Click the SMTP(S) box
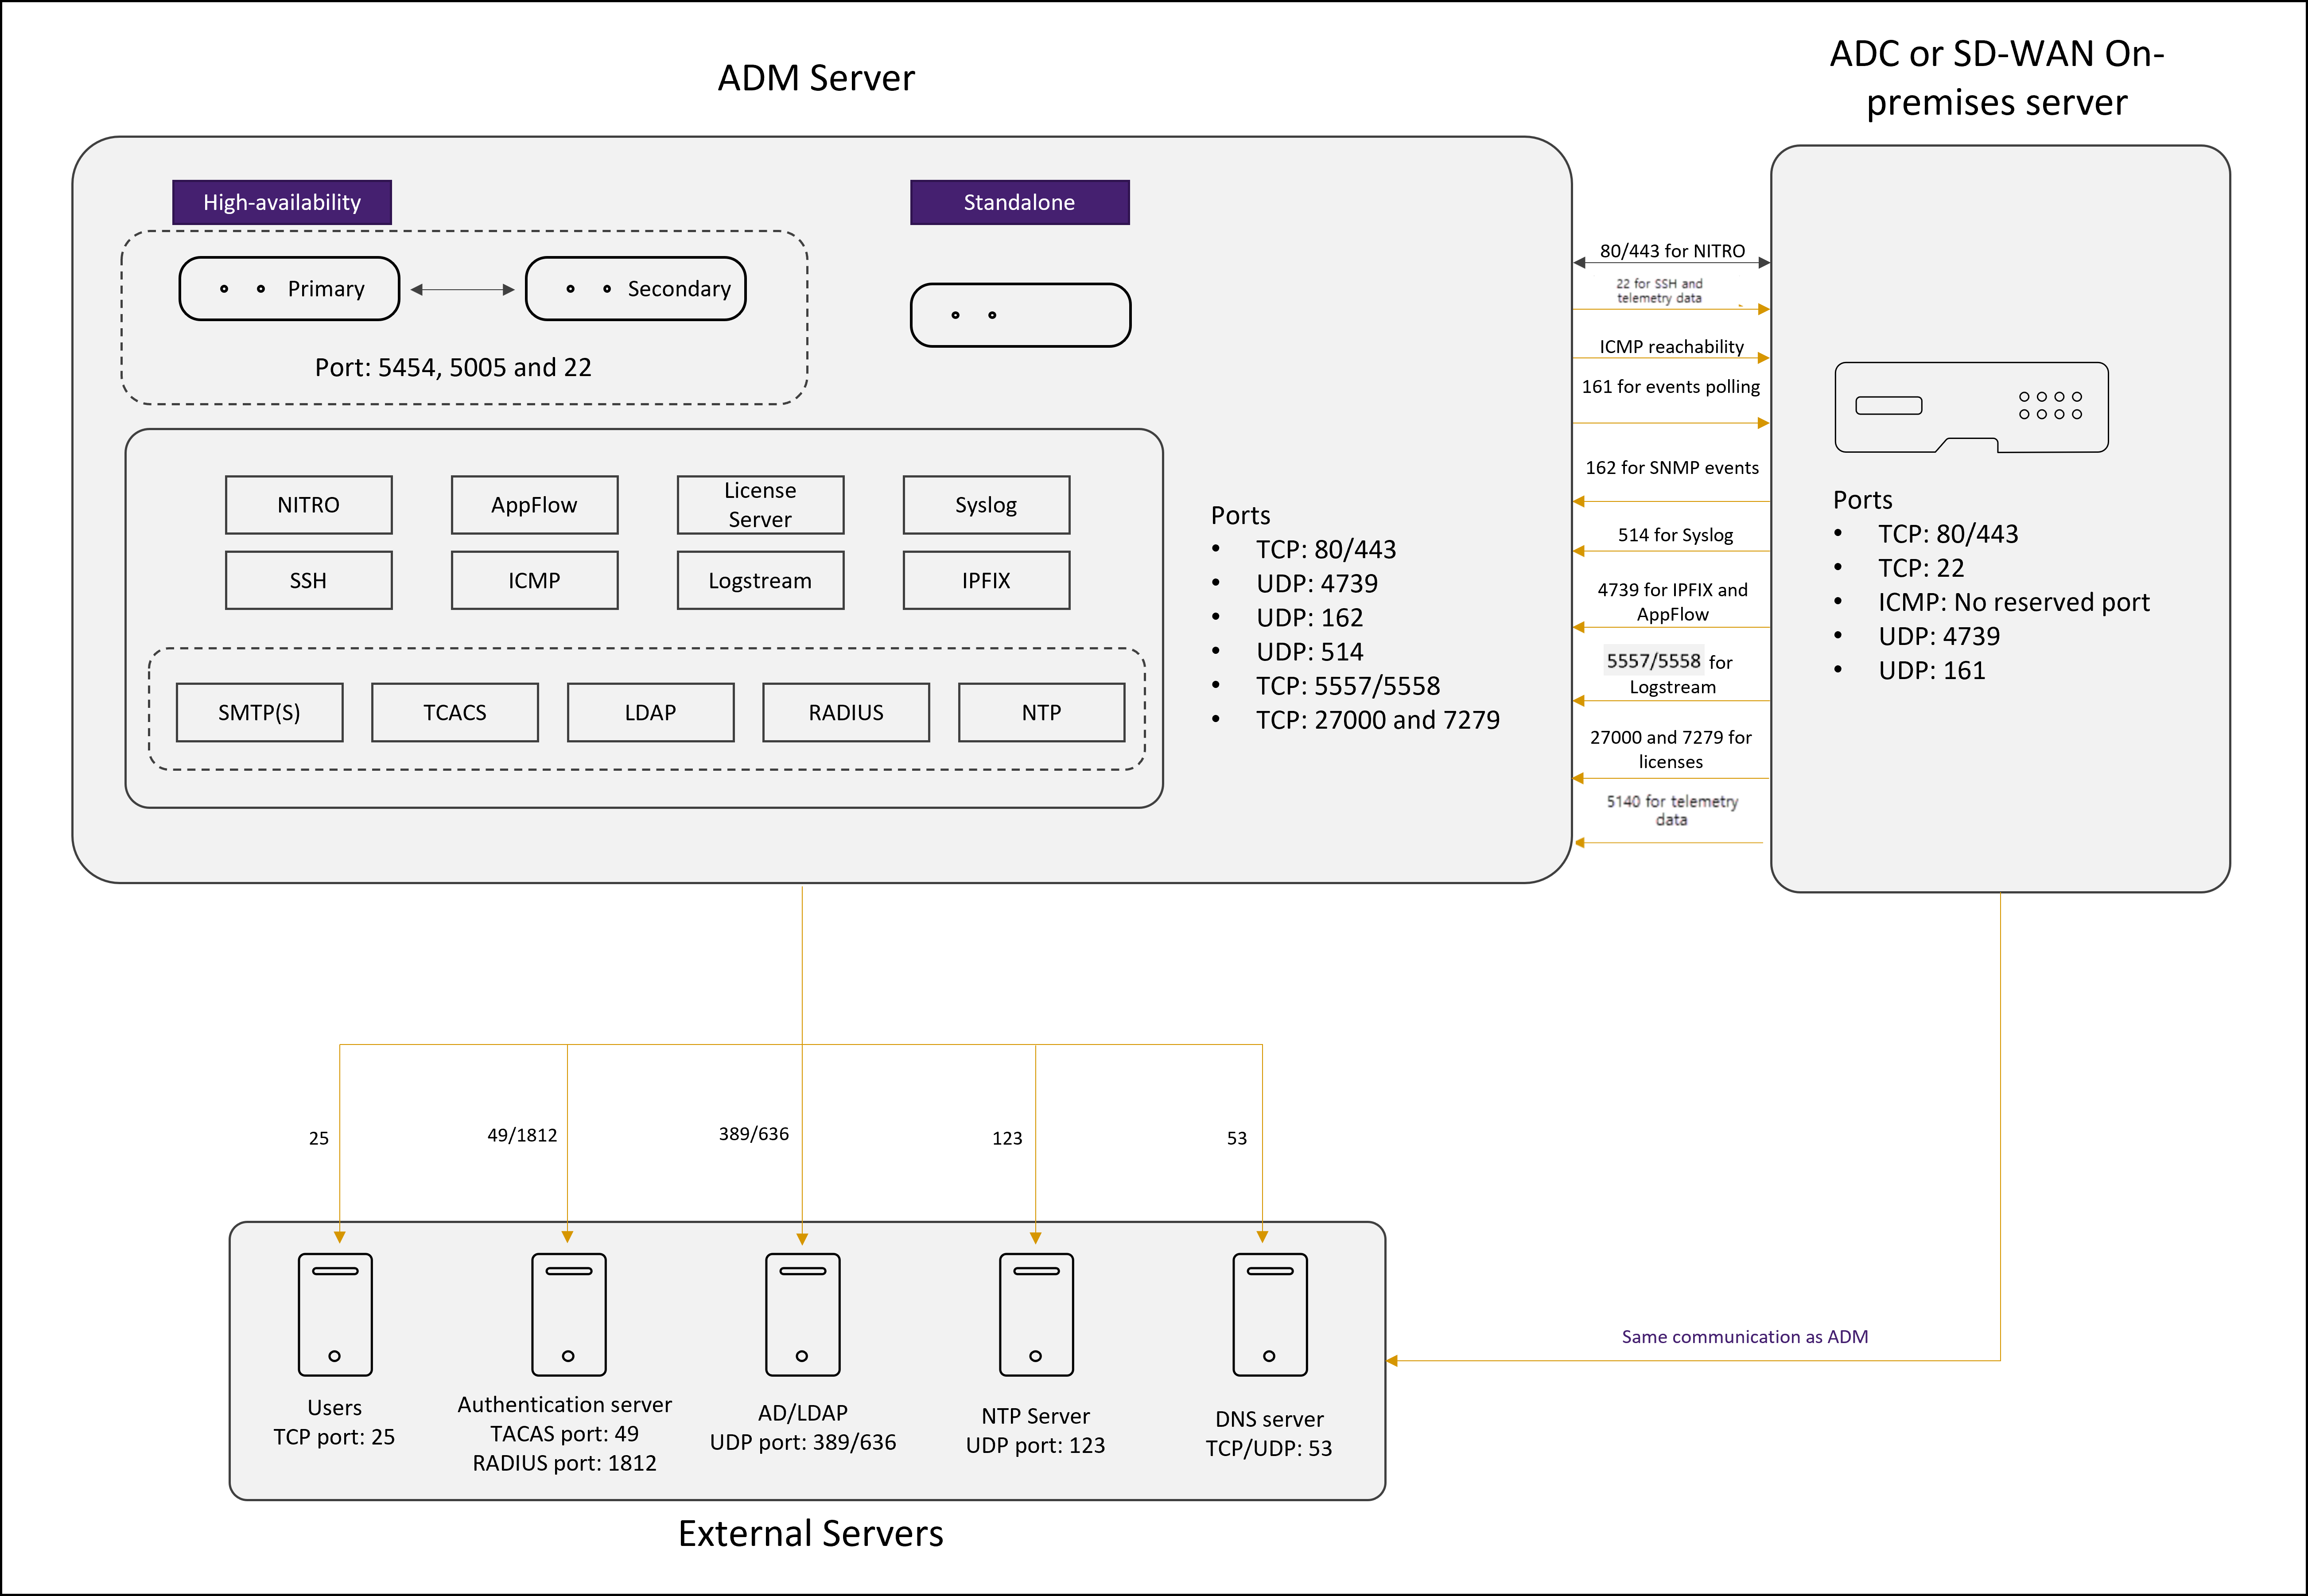The height and width of the screenshot is (1596, 2308). [260, 712]
